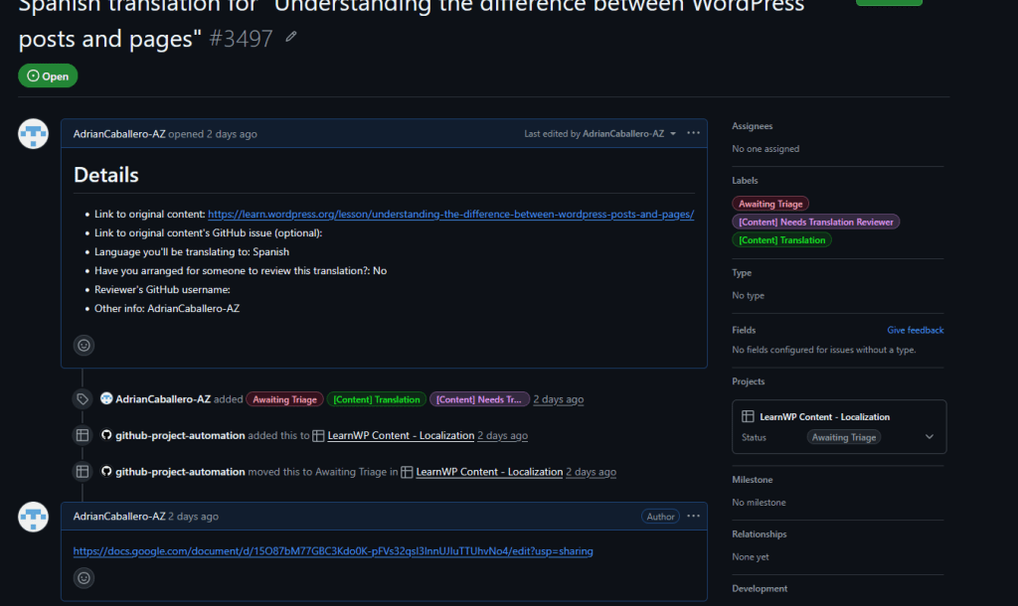The image size is (1018, 606).
Task: Open the three-dot menu on the Author comment
Action: point(693,516)
